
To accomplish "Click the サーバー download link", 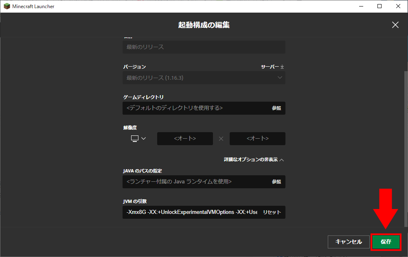I will [272, 67].
